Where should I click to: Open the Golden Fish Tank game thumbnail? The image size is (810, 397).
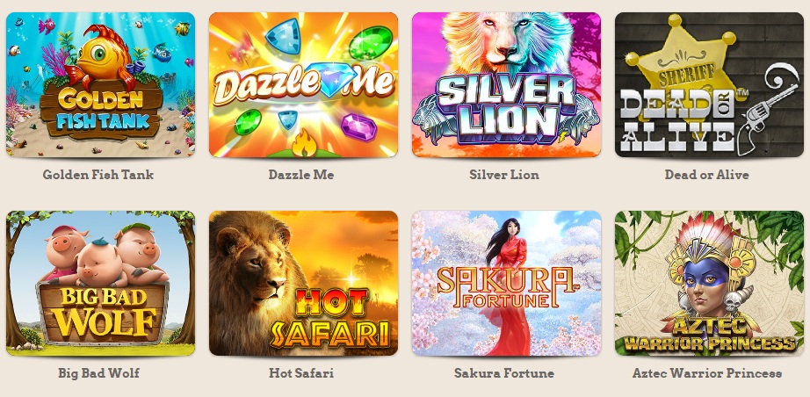101,84
